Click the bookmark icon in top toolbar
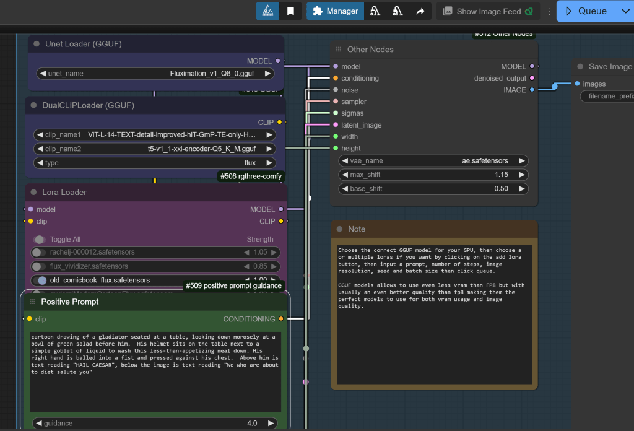 tap(290, 11)
